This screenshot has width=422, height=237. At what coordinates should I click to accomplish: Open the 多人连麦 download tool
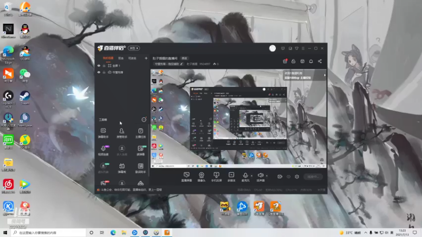(122, 151)
